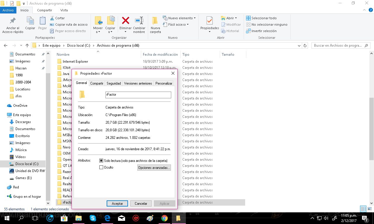
Task: Open the Compartir tab in properties dialog
Action: click(x=97, y=83)
